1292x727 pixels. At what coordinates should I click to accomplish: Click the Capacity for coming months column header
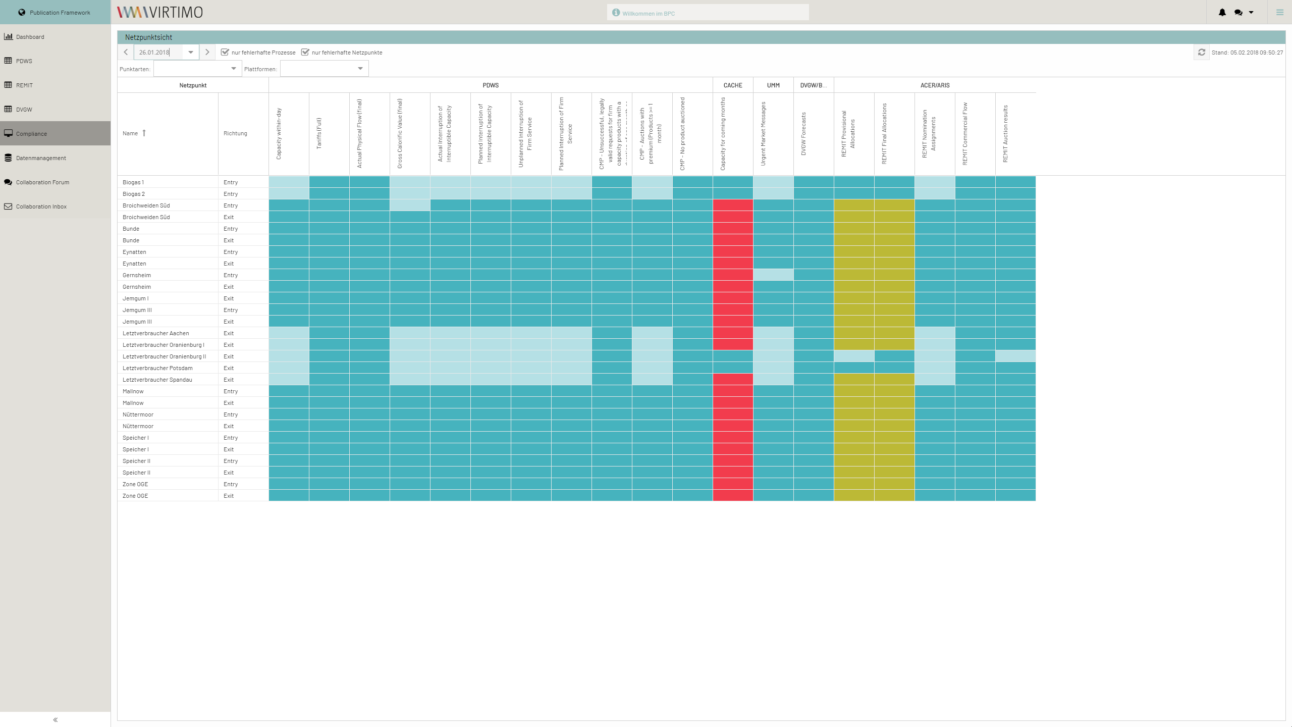[x=733, y=134]
